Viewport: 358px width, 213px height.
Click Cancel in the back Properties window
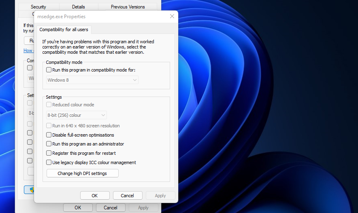click(111, 207)
